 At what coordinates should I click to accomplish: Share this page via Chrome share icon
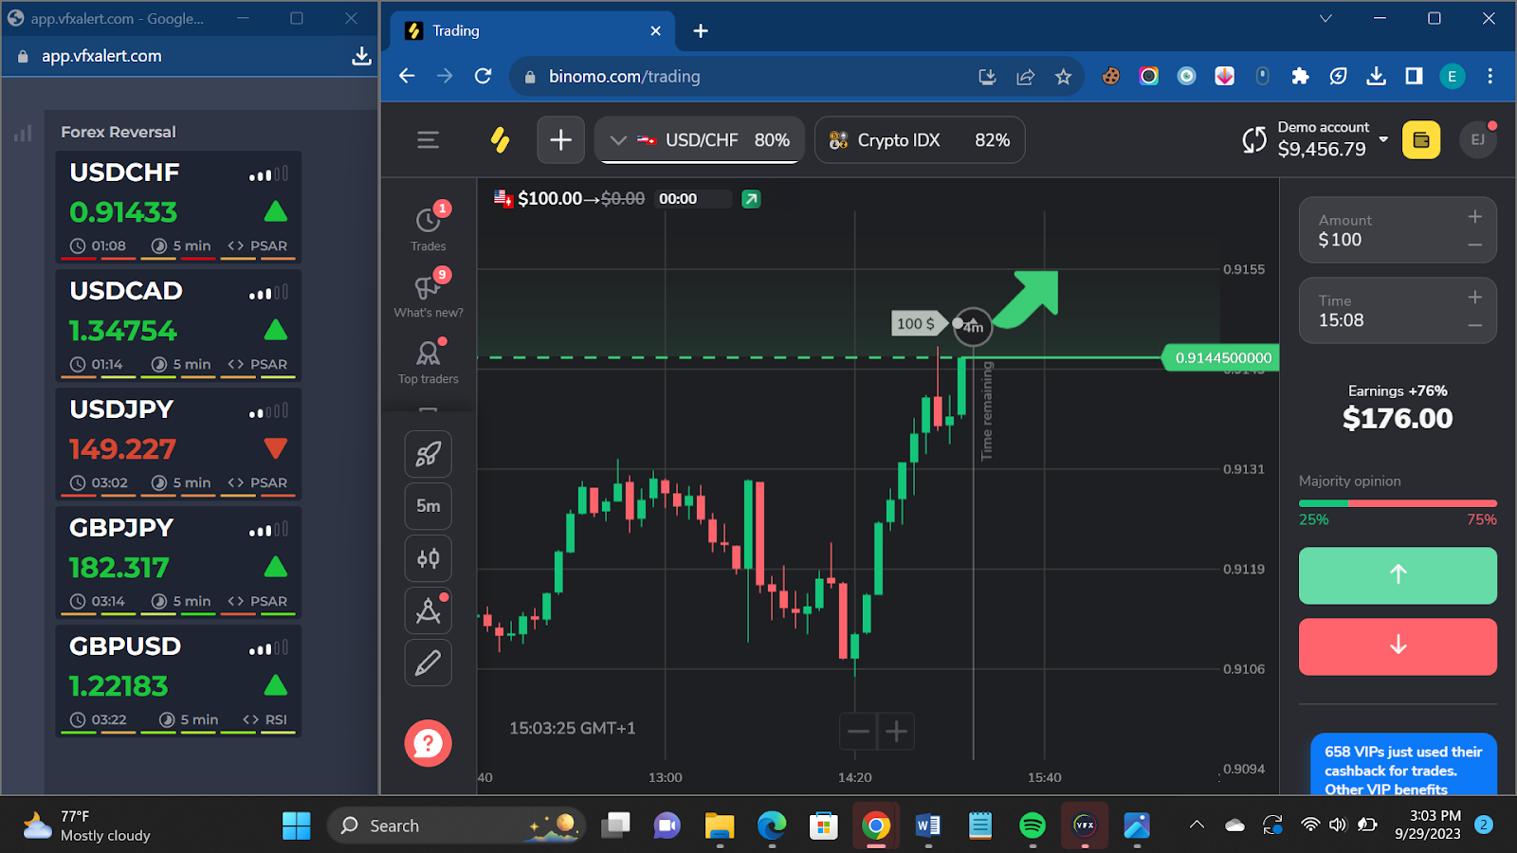pos(1025,77)
